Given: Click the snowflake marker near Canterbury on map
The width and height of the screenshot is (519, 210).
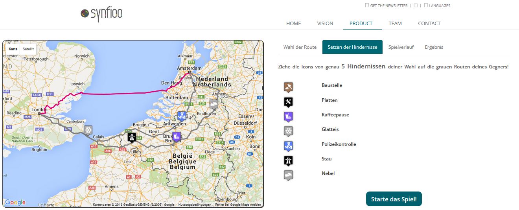Looking at the screenshot, I should (x=88, y=130).
